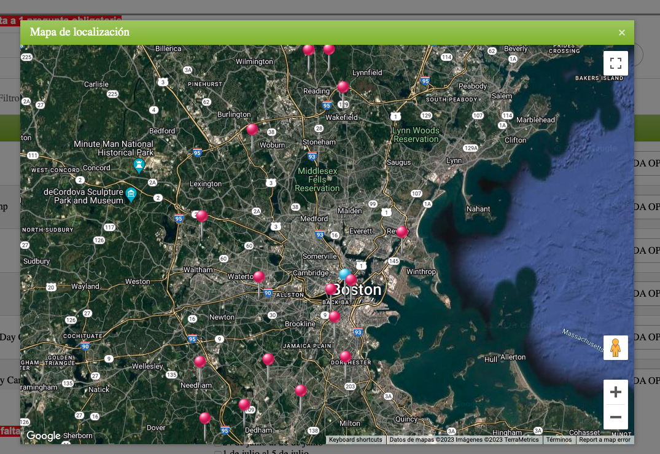Click the Lynn Woods Reservation label
The height and width of the screenshot is (454, 660).
point(416,135)
